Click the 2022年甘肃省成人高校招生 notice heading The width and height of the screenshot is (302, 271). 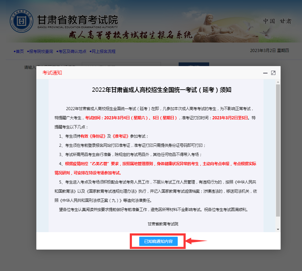pos(162,90)
